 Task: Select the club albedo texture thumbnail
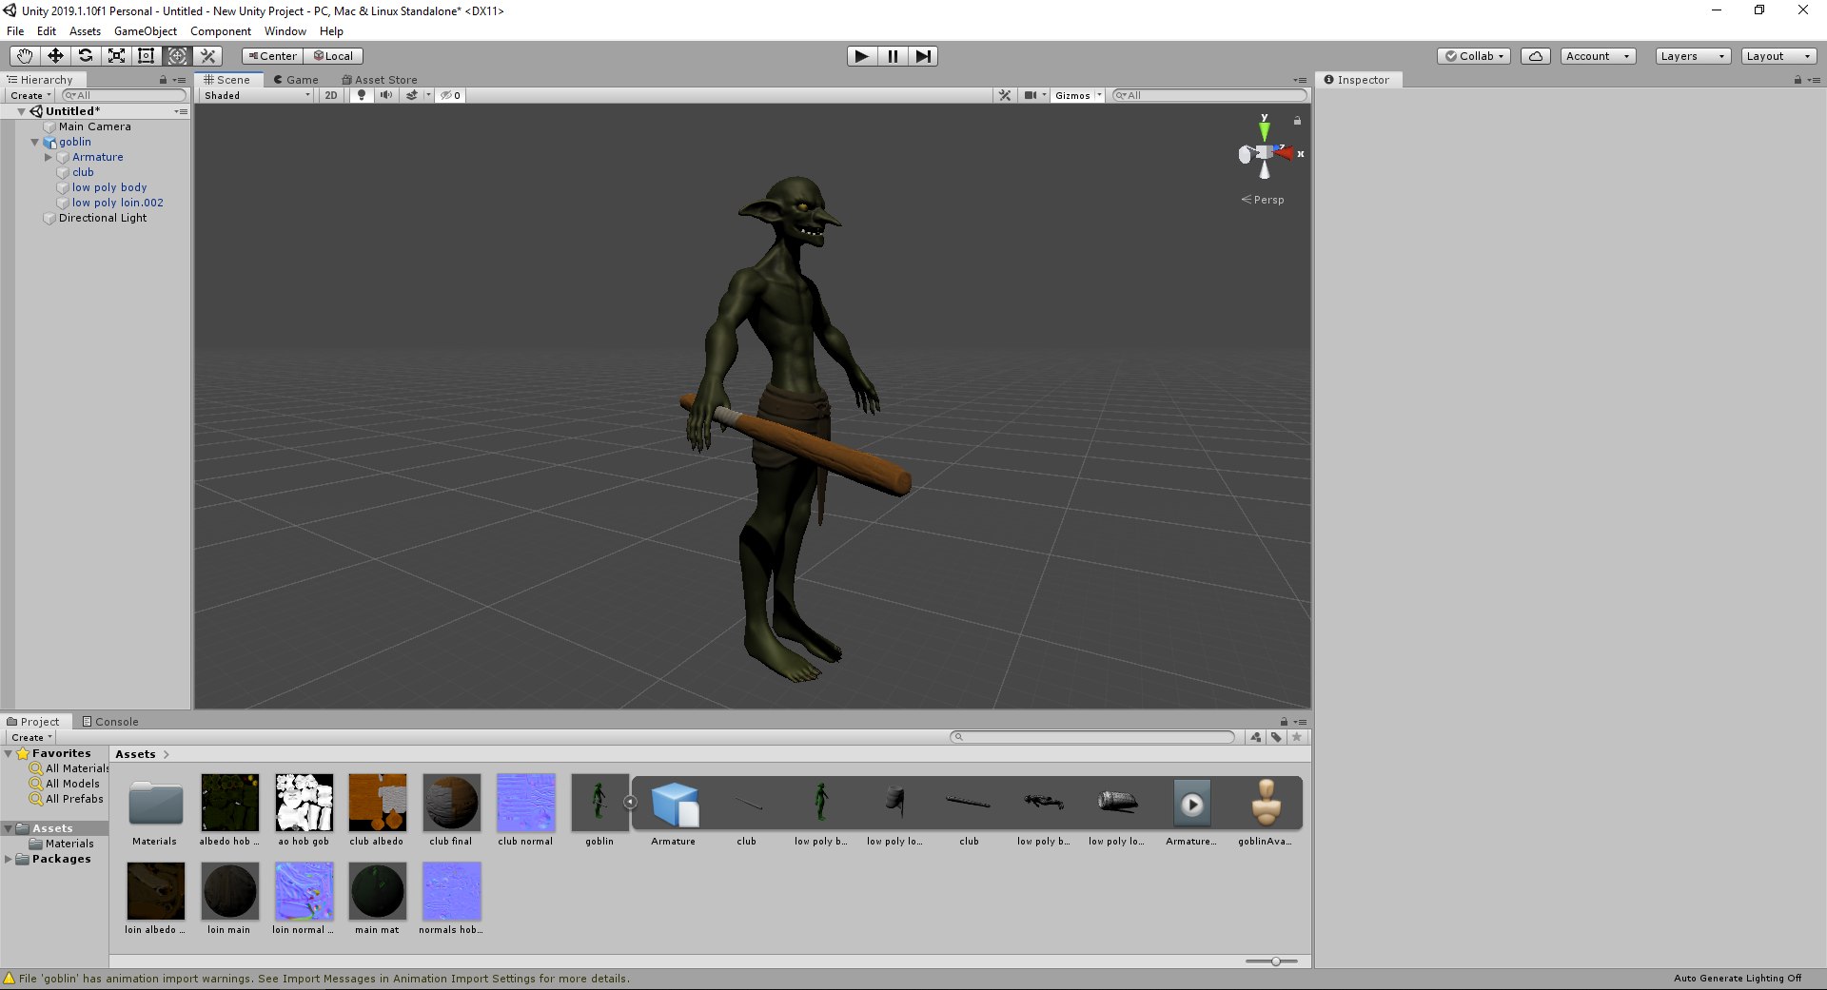(378, 803)
